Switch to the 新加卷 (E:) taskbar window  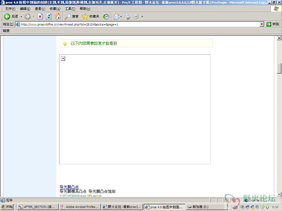click(x=207, y=207)
